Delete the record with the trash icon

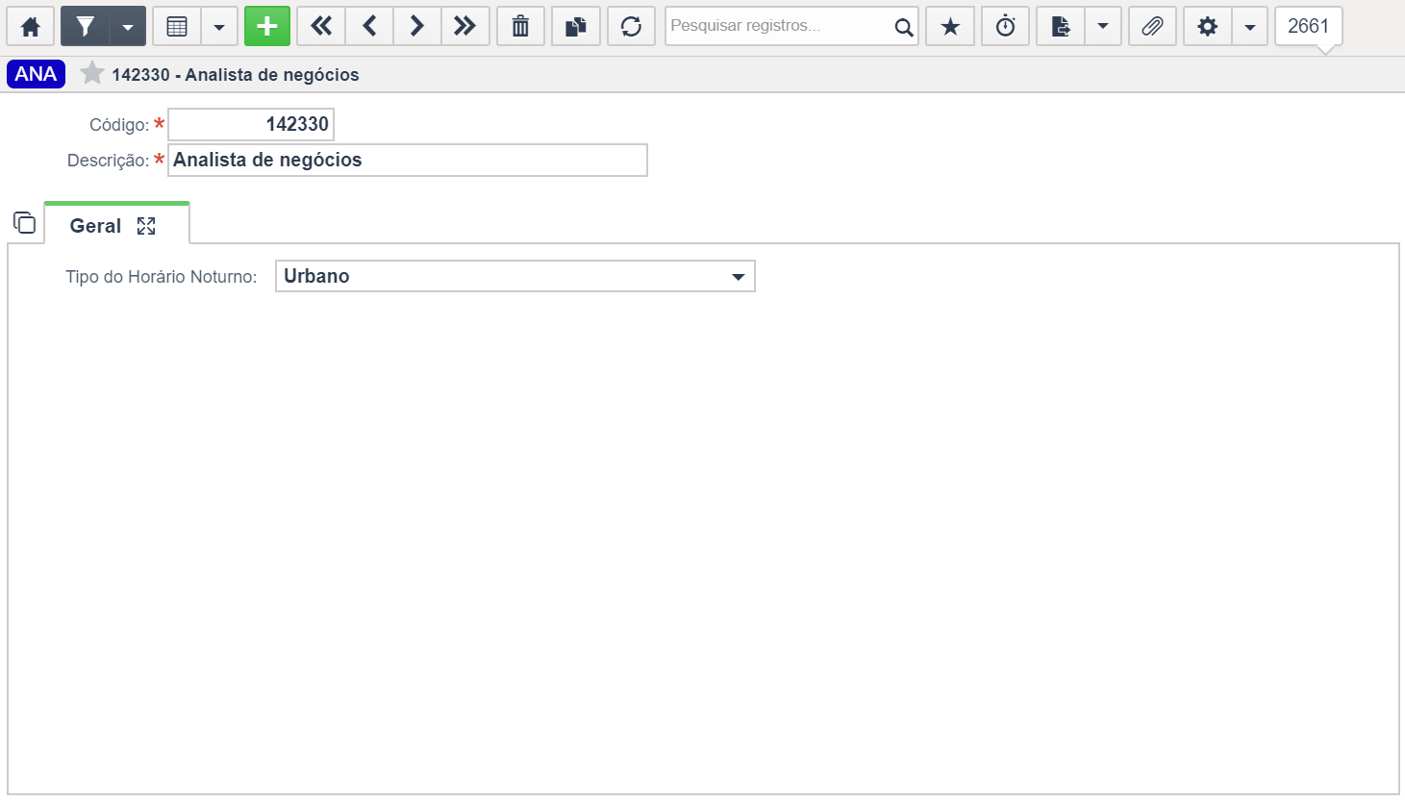tap(520, 27)
